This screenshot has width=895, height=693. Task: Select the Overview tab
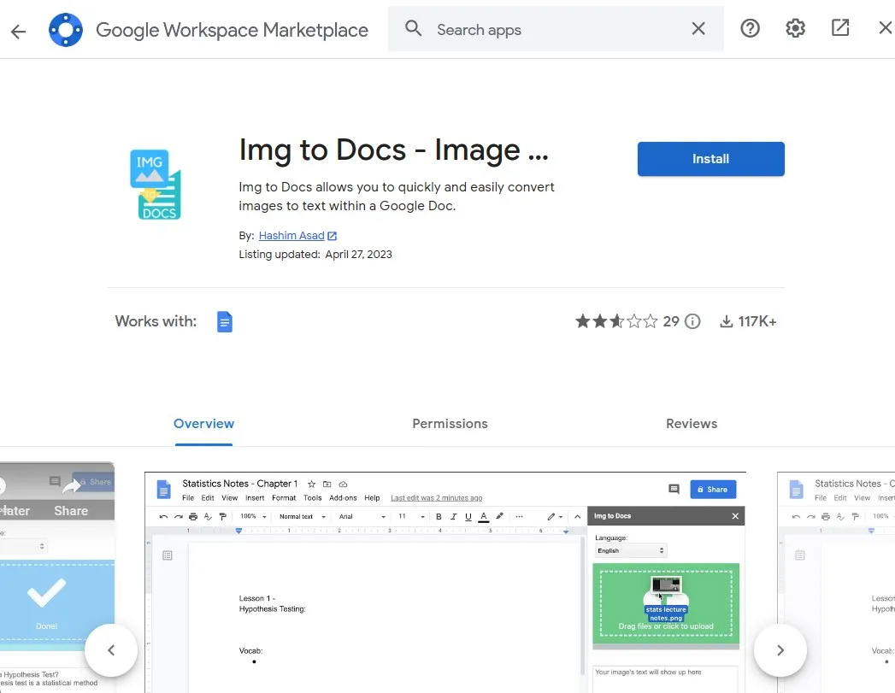point(203,424)
